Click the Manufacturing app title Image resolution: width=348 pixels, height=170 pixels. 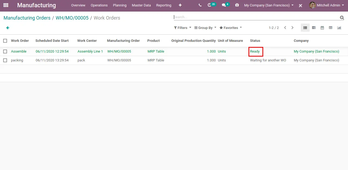pyautogui.click(x=36, y=5)
